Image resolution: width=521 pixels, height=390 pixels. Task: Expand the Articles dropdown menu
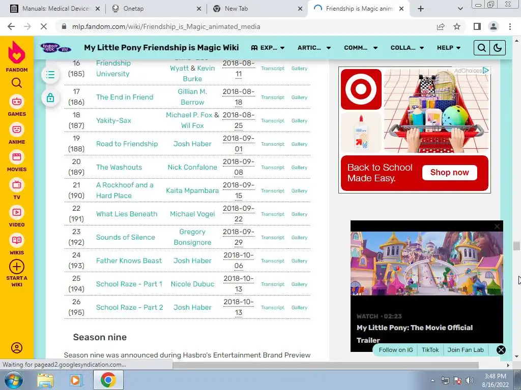[314, 48]
